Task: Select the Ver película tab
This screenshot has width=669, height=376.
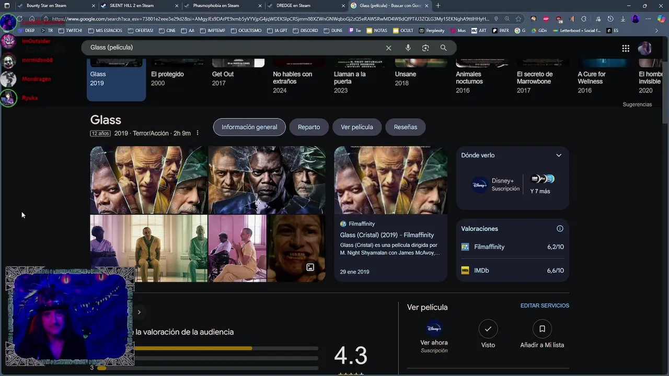Action: pyautogui.click(x=357, y=127)
